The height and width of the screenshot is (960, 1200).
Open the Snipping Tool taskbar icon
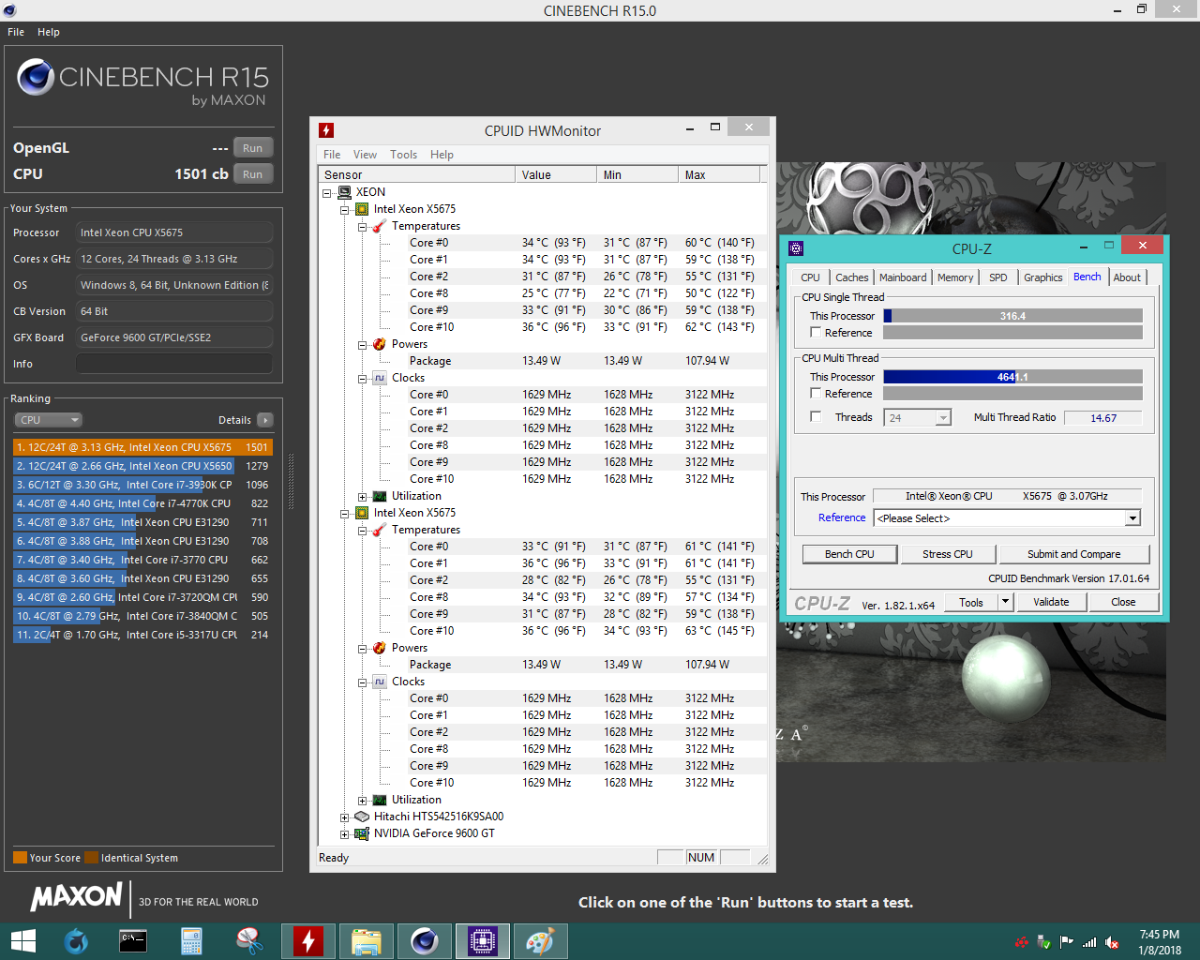tap(249, 941)
